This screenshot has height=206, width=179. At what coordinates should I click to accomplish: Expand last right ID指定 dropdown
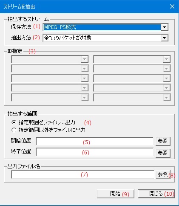pos(166,98)
